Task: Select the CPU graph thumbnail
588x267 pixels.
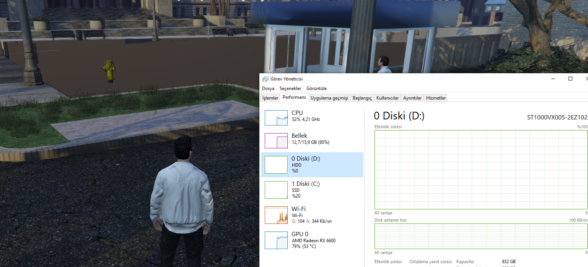Action: pos(276,118)
